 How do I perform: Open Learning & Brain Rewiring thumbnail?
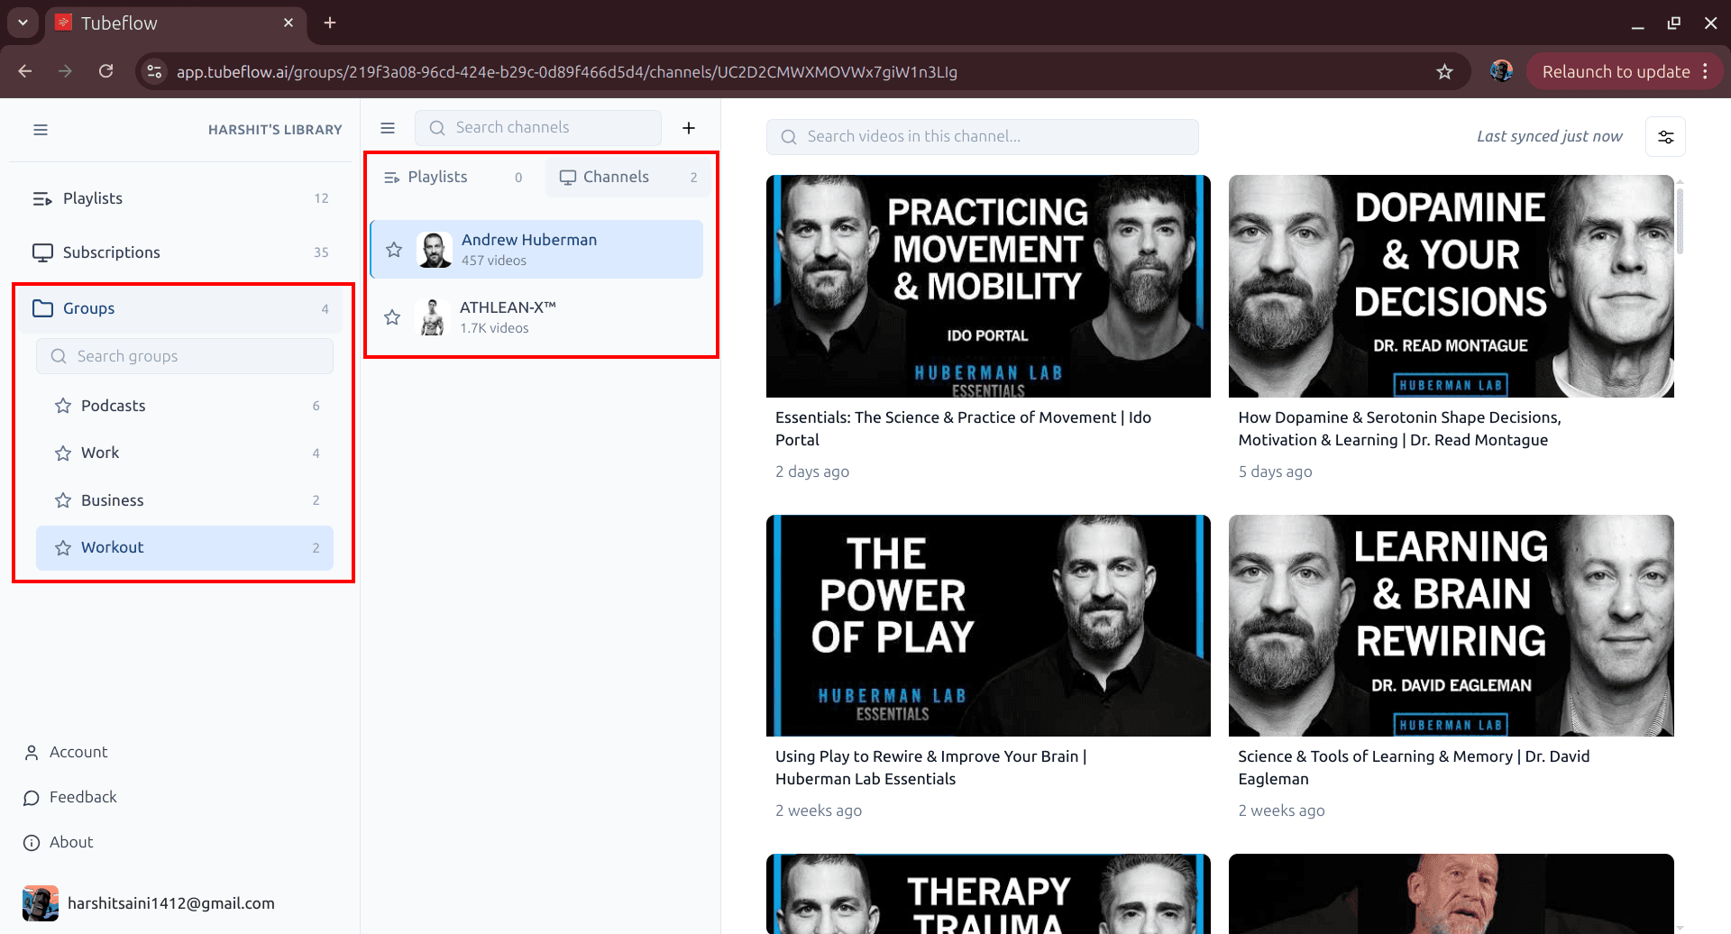(1452, 626)
